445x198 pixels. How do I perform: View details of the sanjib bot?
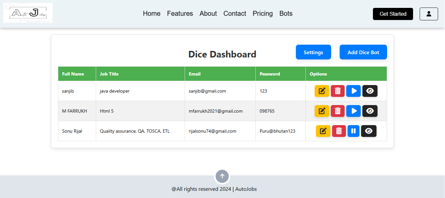[370, 91]
